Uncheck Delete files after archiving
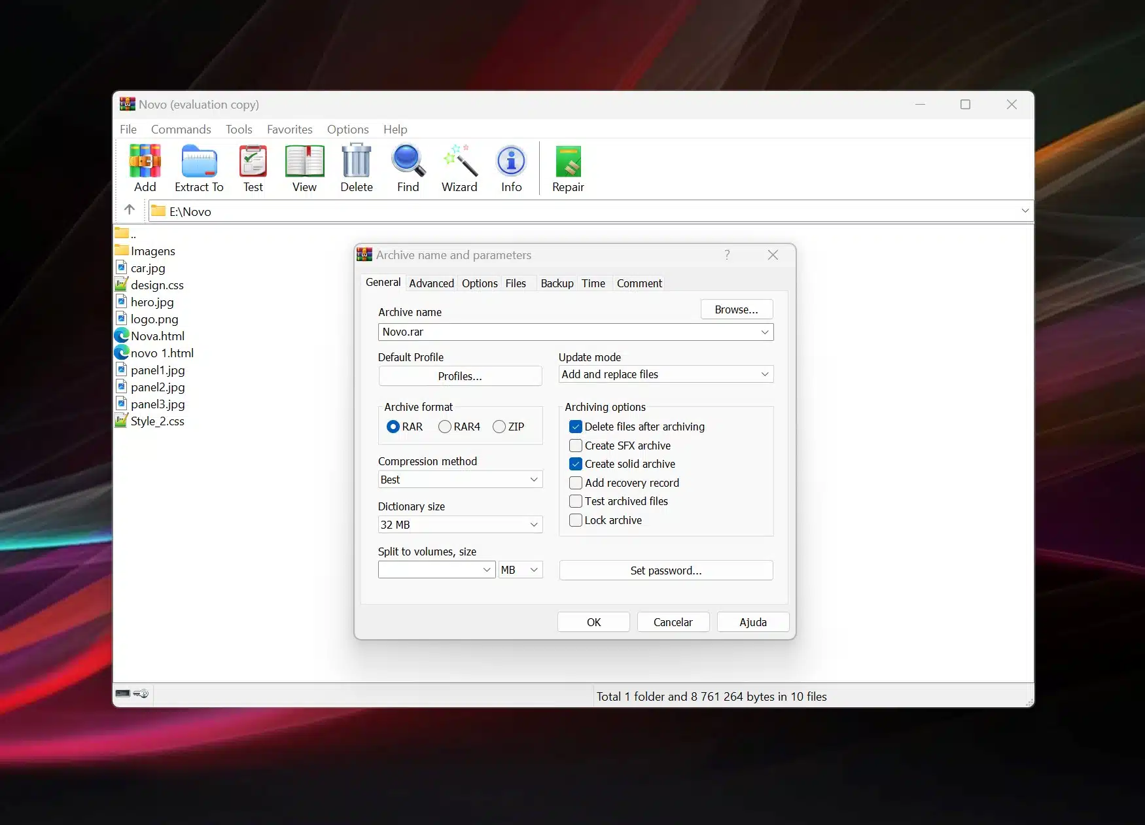 point(576,427)
